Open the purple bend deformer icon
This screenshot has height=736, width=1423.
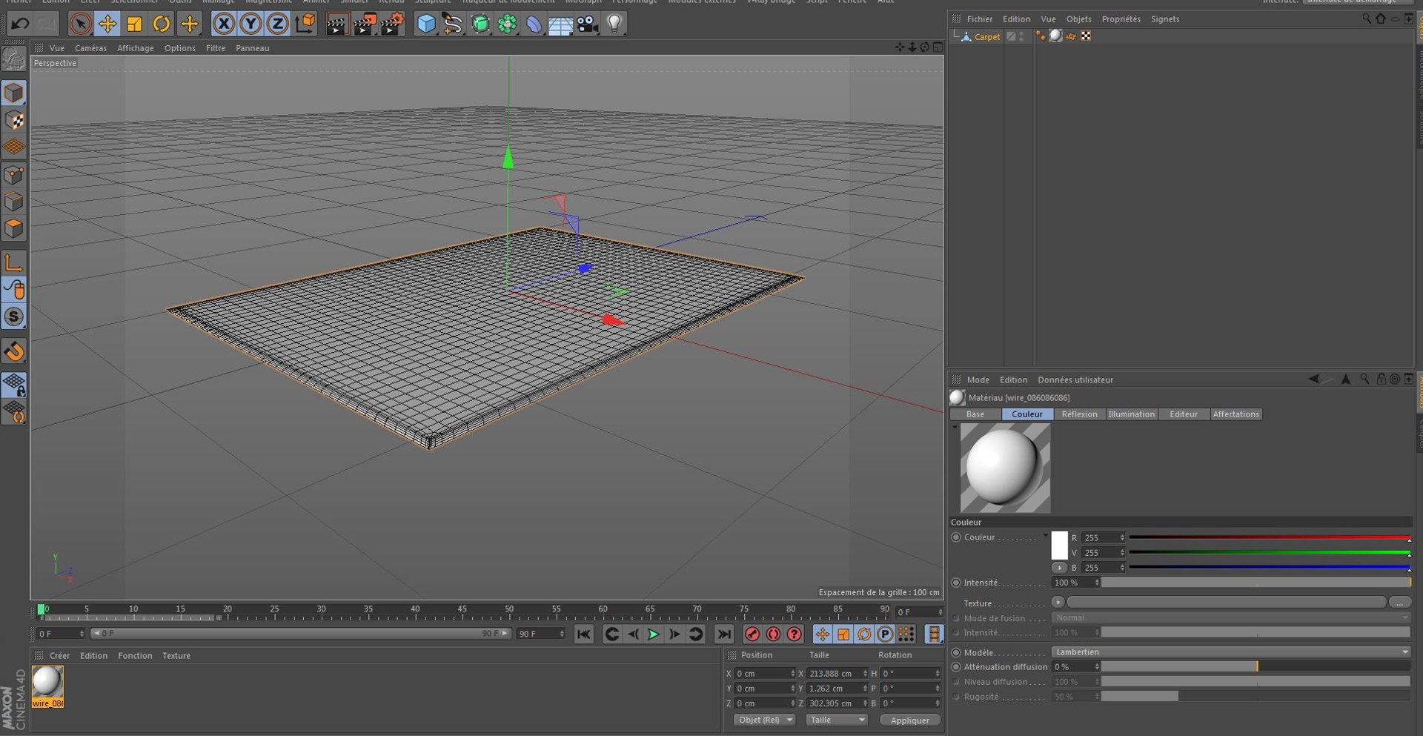[x=534, y=24]
